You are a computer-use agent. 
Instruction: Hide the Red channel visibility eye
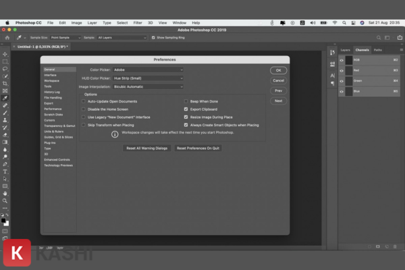click(x=342, y=70)
